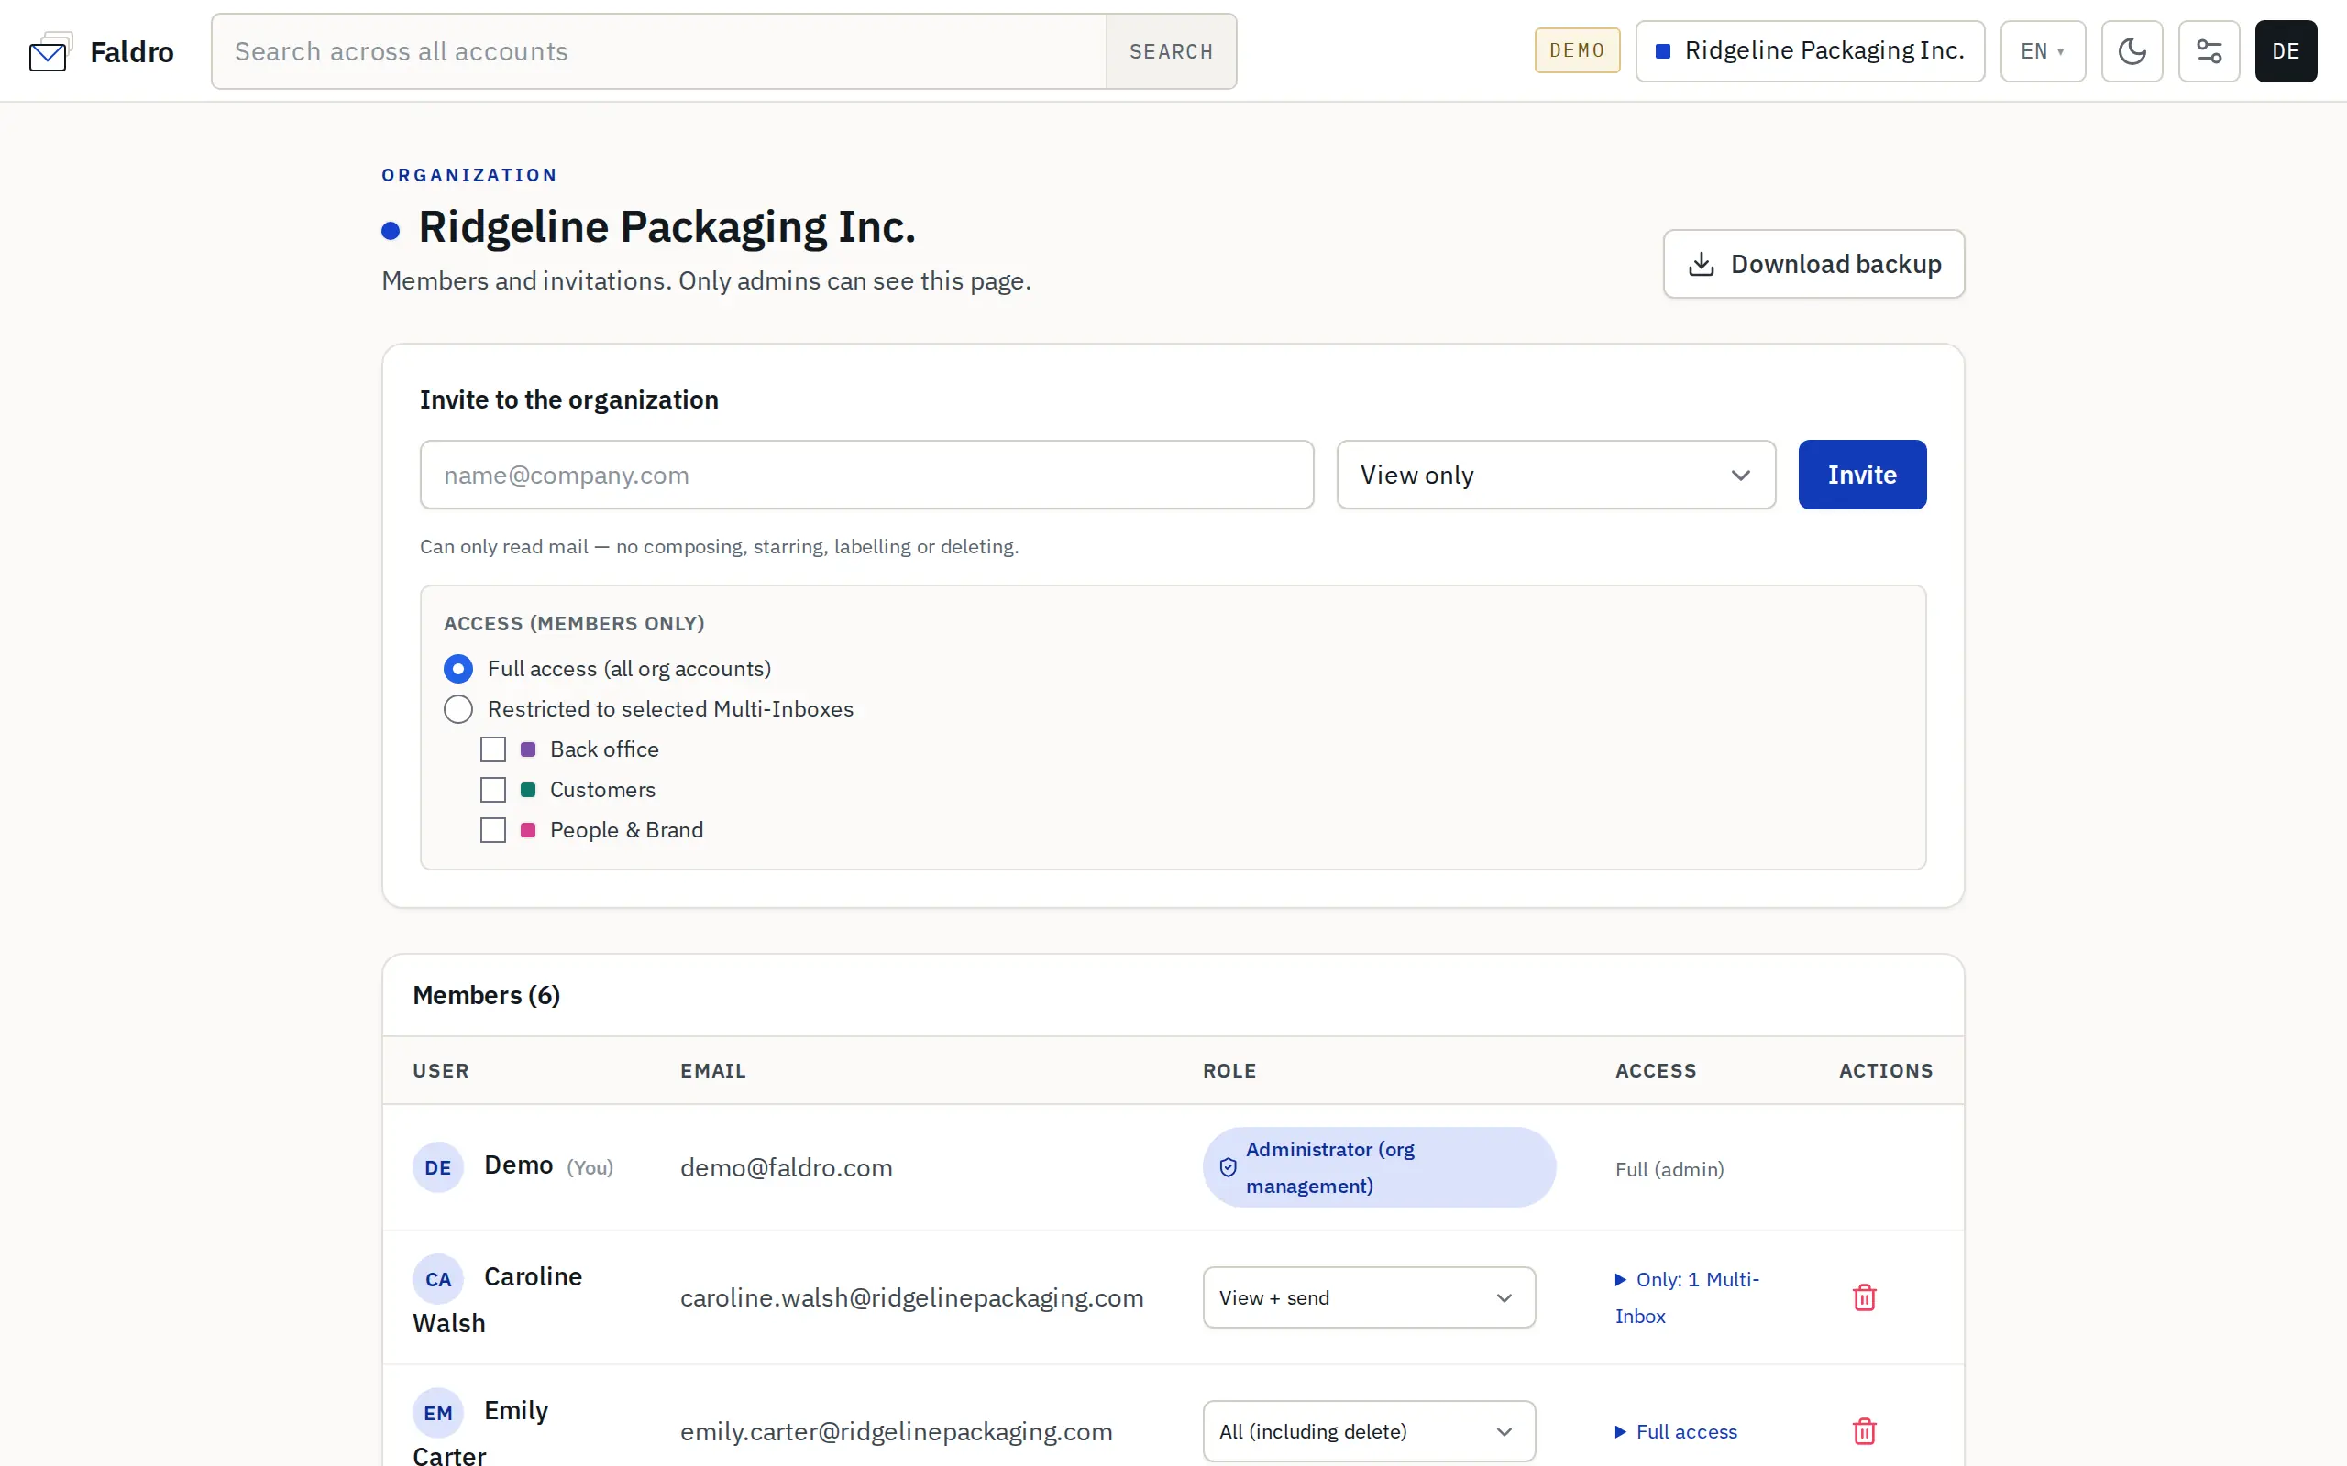Viewport: 2347px width, 1466px height.
Task: Open the View only role dropdown
Action: click(x=1556, y=476)
